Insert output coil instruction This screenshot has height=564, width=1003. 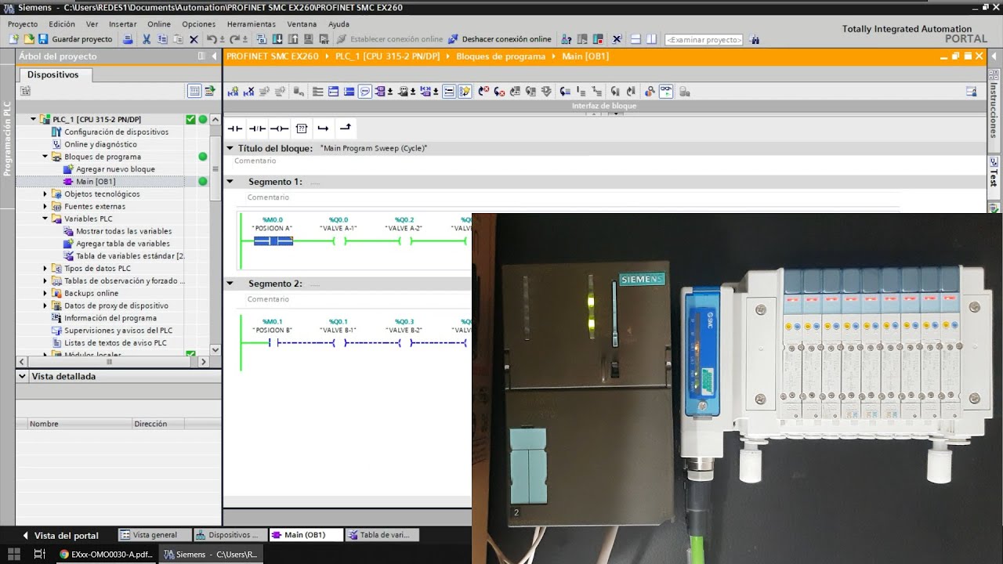pyautogui.click(x=279, y=128)
